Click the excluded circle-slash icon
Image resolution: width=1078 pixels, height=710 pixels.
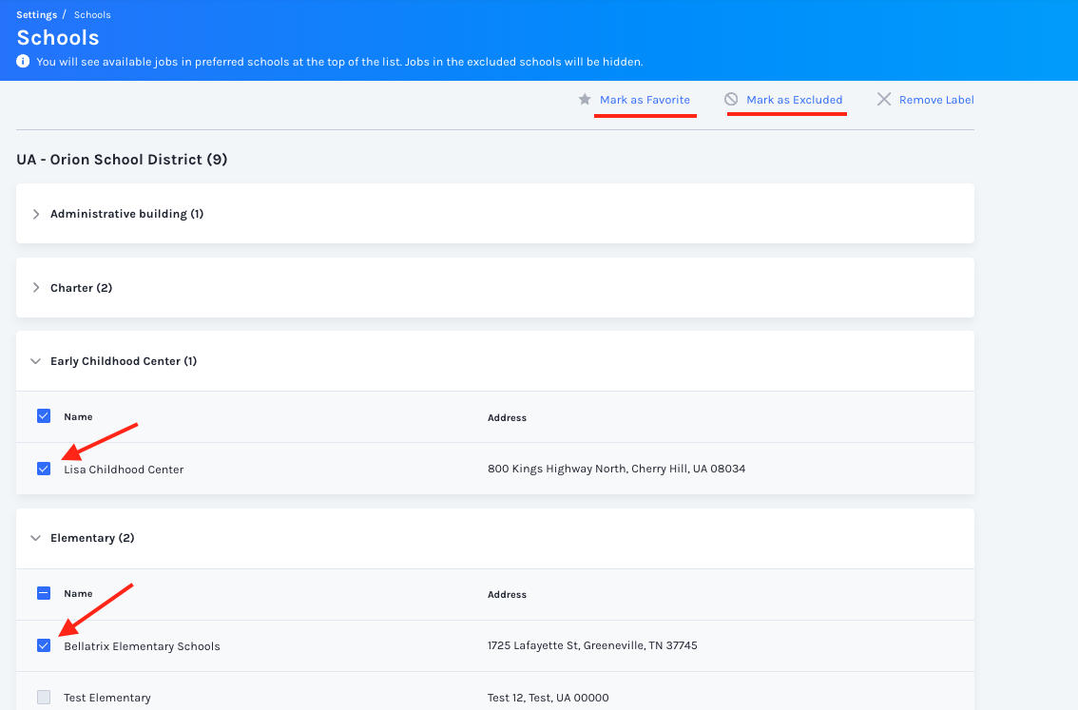click(731, 99)
